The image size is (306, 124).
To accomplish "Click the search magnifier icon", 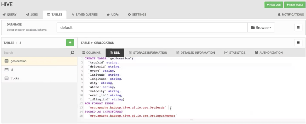I will pos(73,53).
